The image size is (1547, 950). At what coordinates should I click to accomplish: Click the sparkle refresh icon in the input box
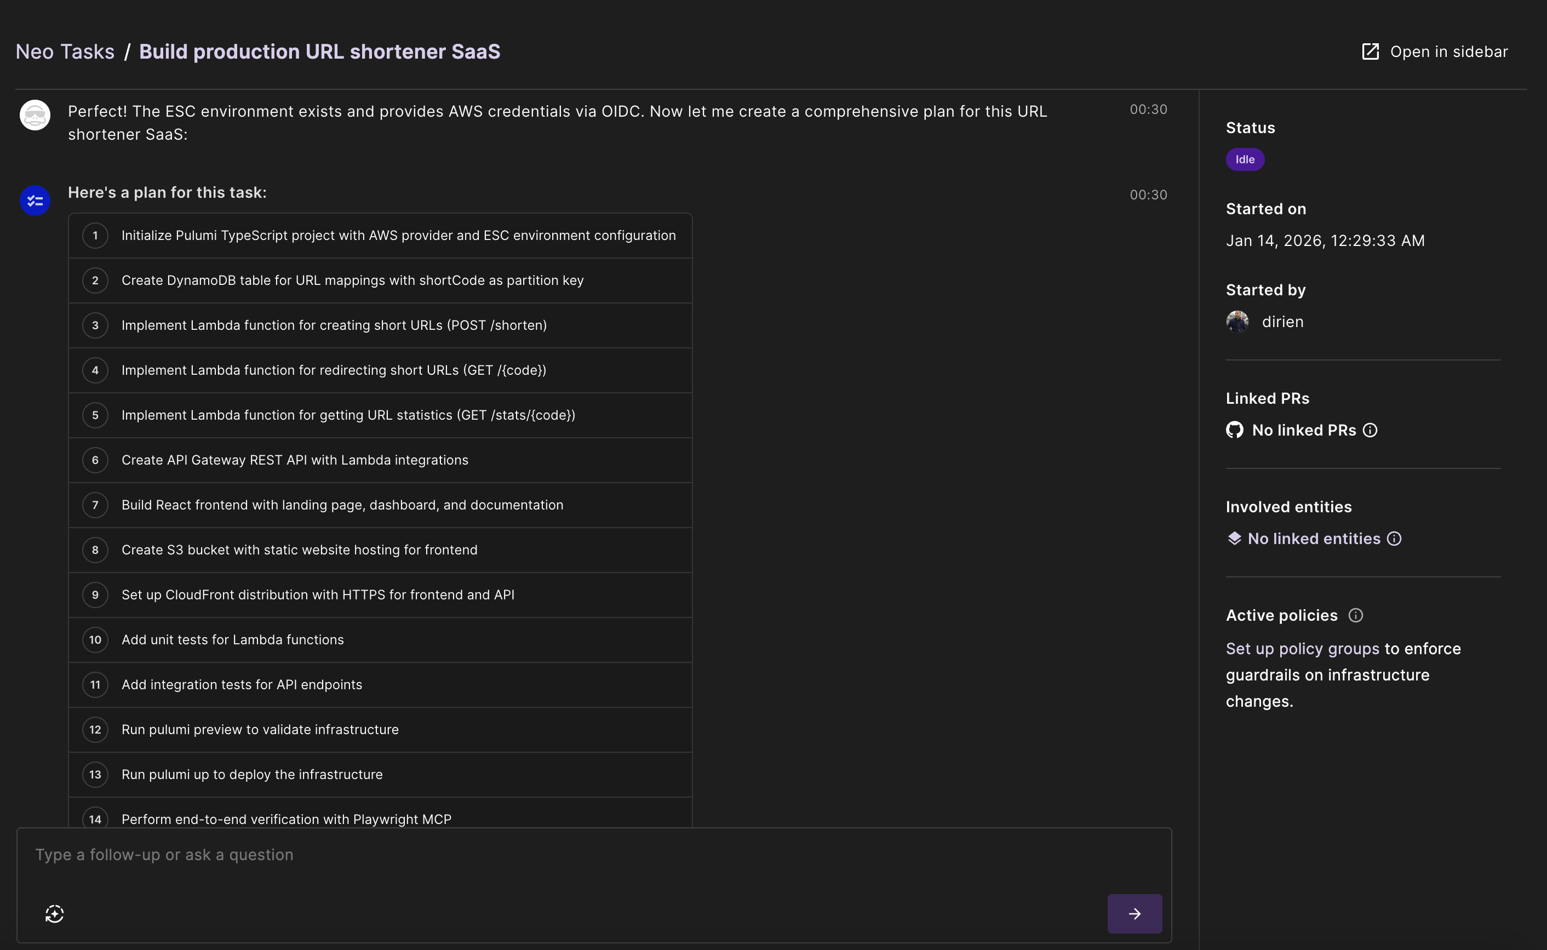click(x=55, y=913)
